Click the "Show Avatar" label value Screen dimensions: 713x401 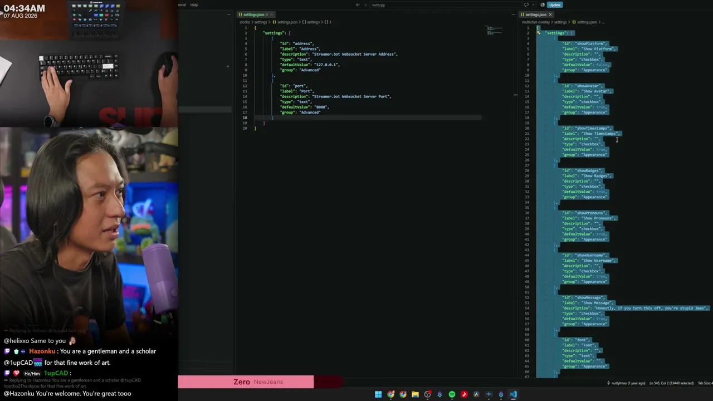coord(596,91)
